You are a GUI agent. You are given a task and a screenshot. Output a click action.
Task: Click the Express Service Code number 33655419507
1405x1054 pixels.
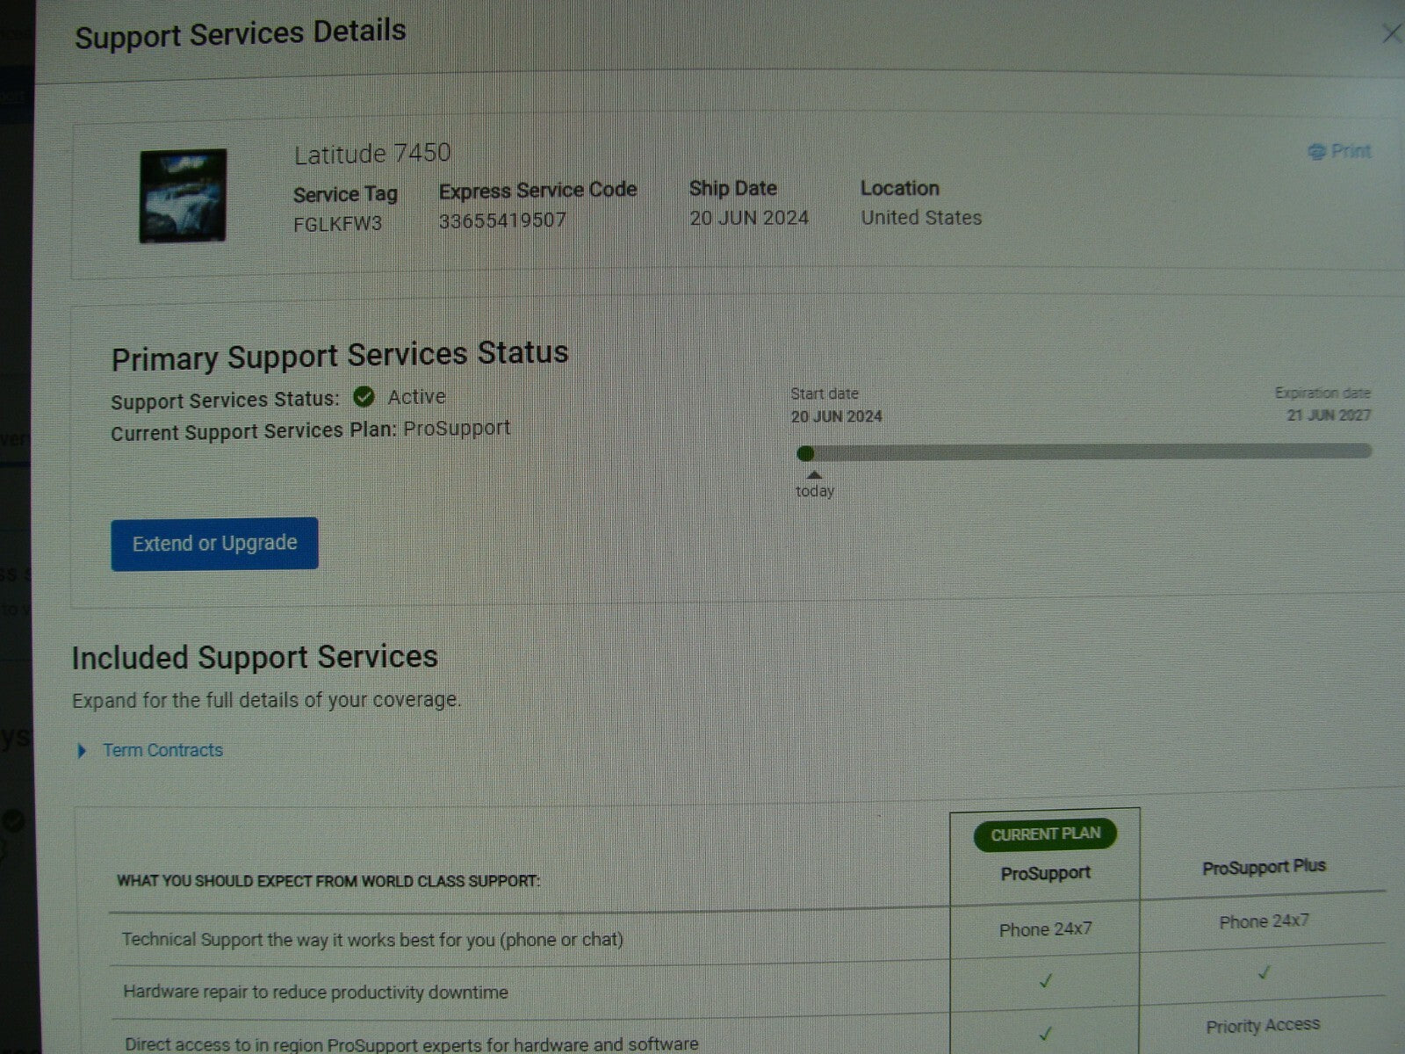[x=502, y=220]
